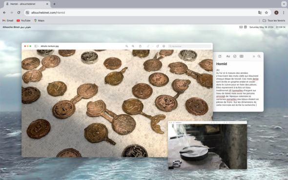The image size is (288, 180).
Task: Open the Instagram icon in site header
Action: point(246,27)
